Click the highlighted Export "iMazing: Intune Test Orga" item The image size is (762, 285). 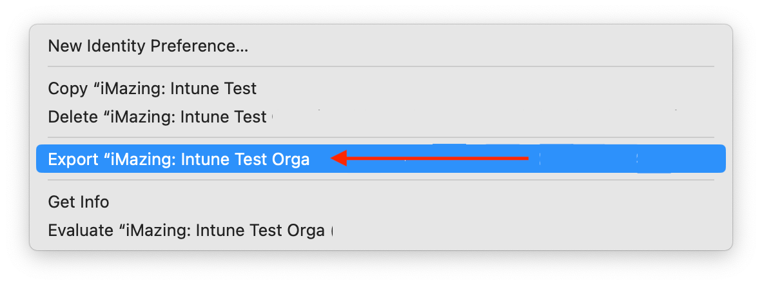click(179, 159)
